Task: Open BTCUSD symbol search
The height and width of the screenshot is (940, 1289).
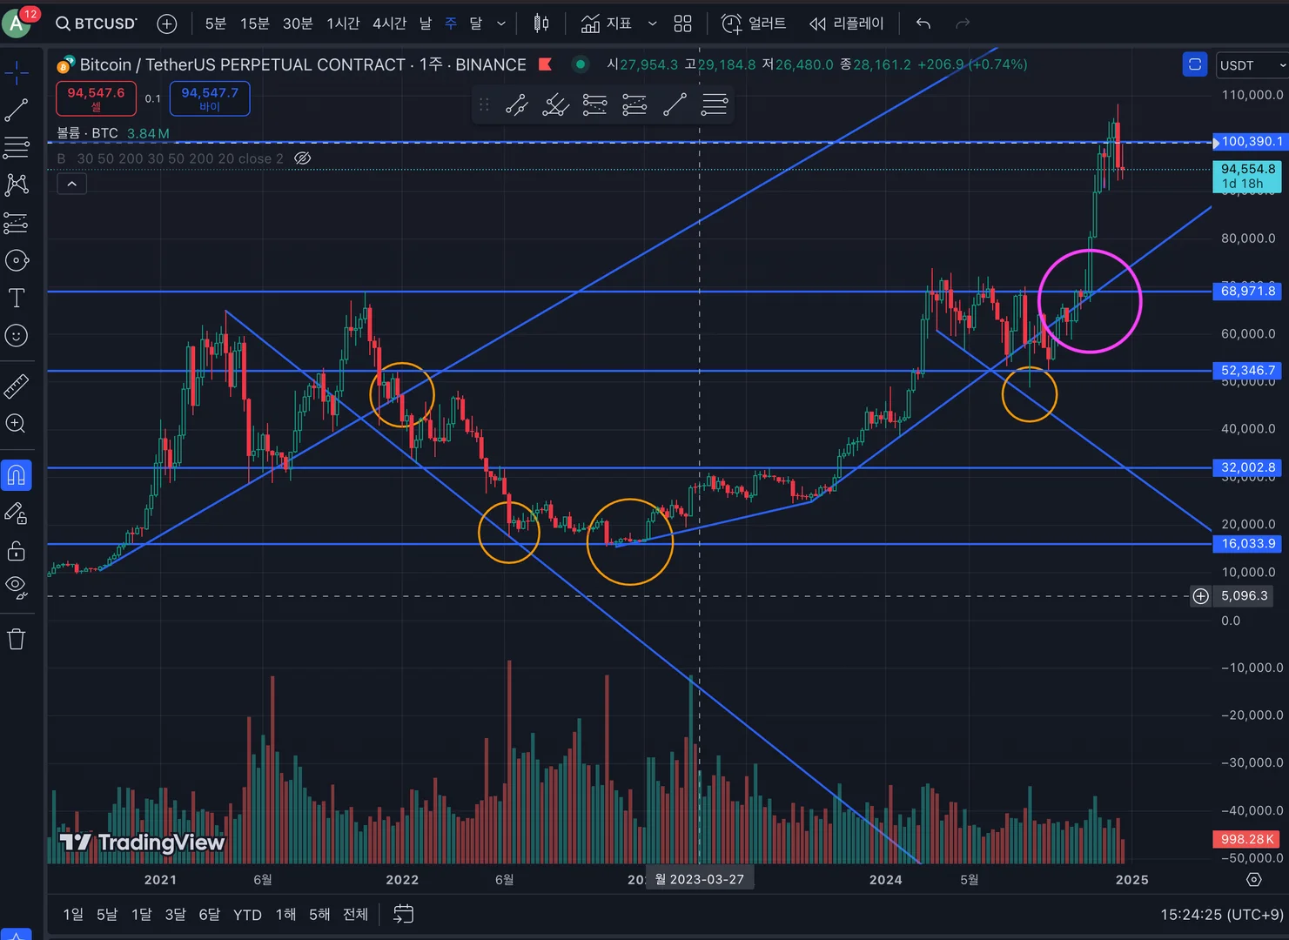Action: (97, 23)
